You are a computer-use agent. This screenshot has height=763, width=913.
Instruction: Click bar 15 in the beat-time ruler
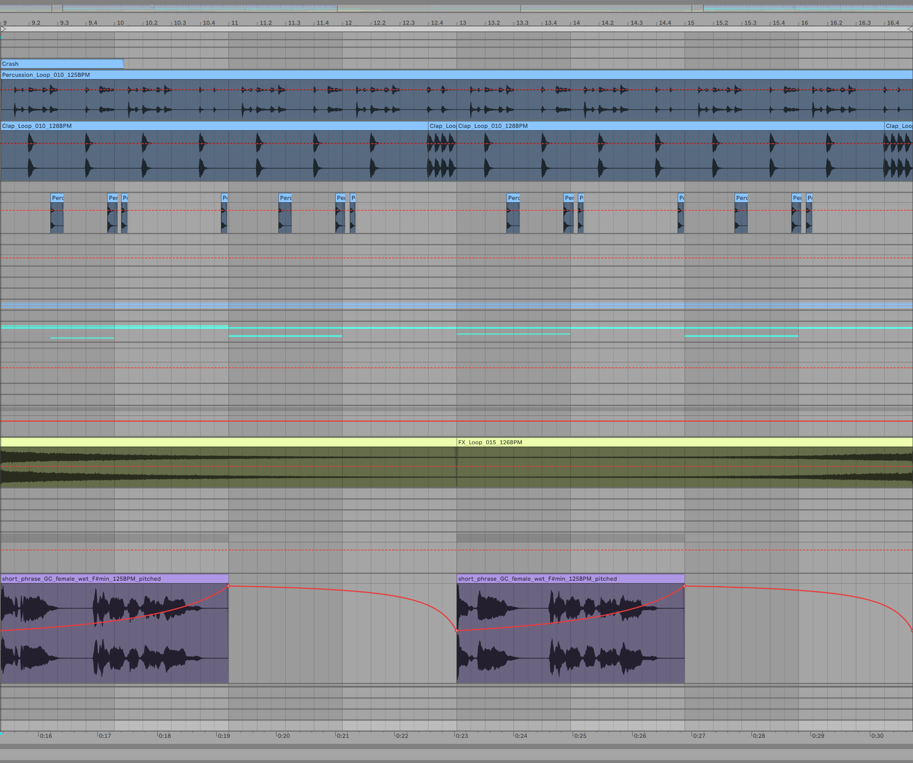point(691,22)
